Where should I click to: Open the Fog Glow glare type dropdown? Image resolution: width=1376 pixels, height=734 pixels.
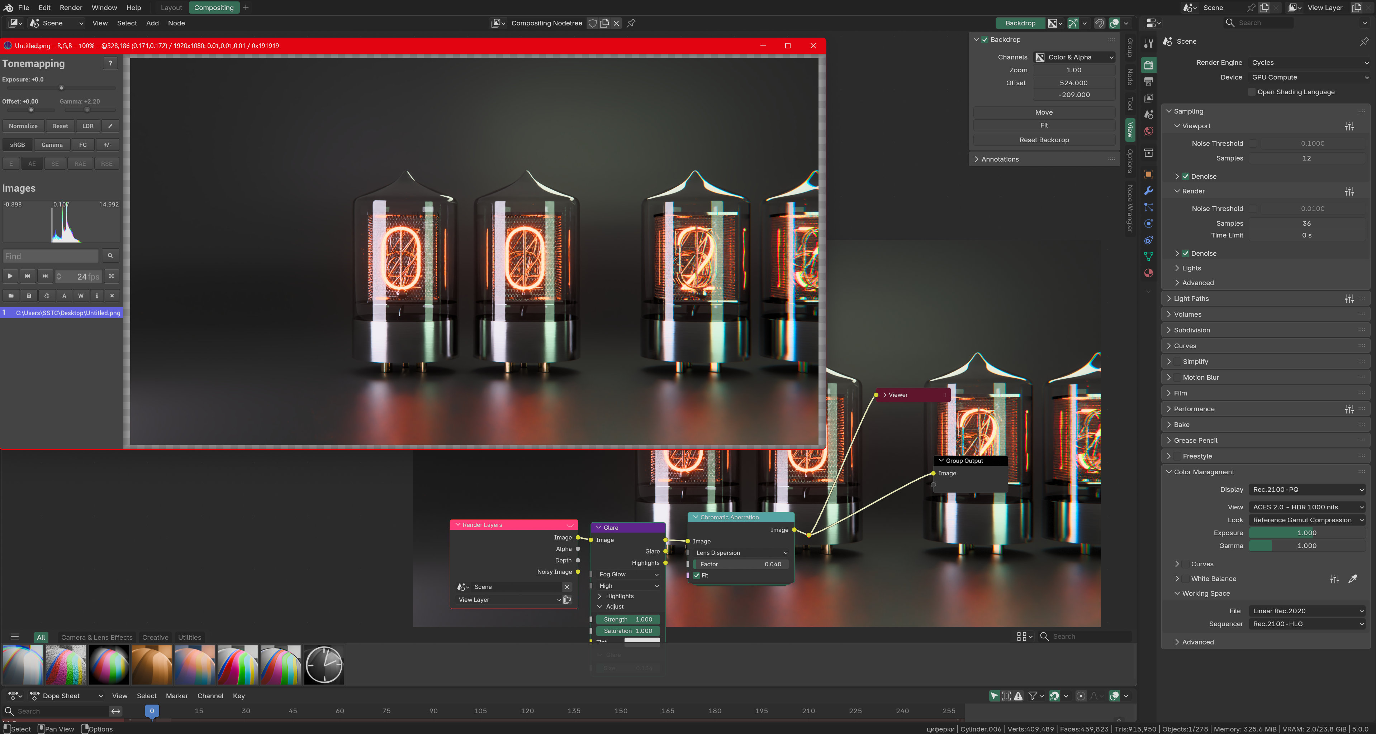(x=628, y=574)
